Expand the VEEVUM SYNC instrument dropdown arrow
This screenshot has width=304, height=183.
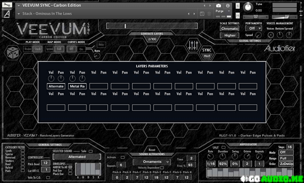coord(19,6)
